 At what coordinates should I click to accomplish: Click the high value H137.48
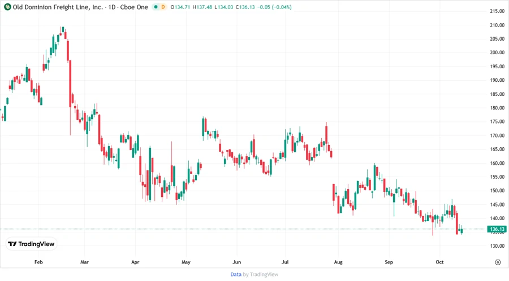pyautogui.click(x=202, y=7)
